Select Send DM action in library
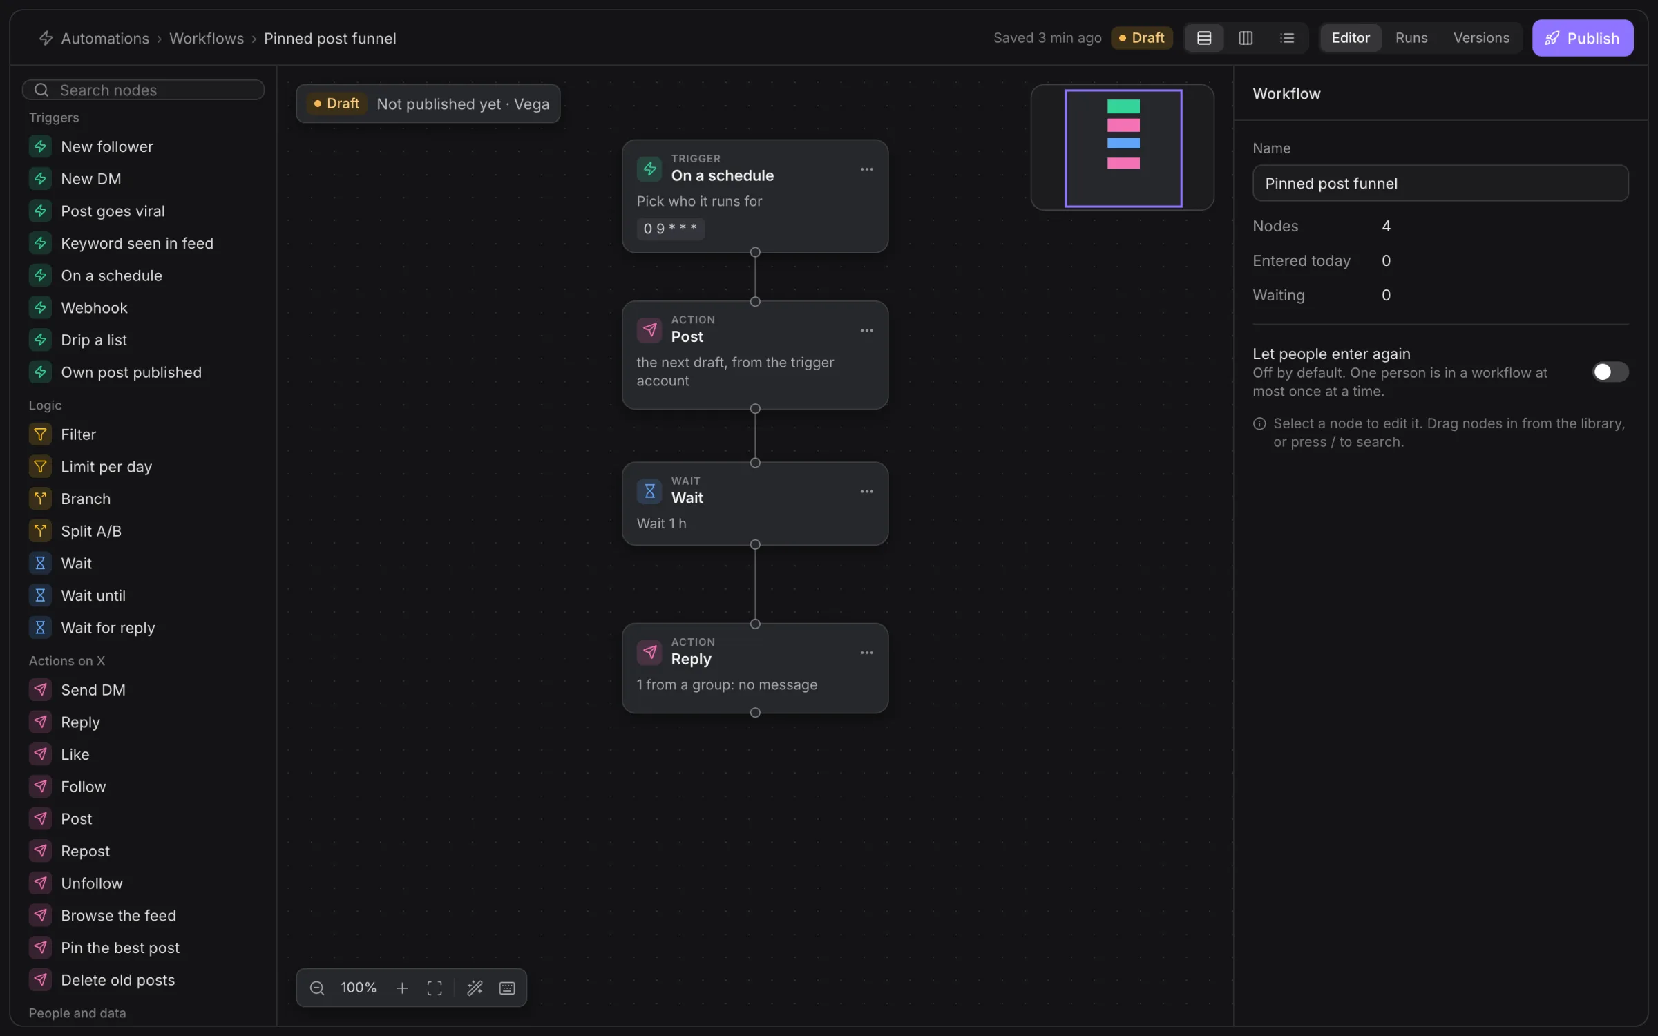Image resolution: width=1658 pixels, height=1036 pixels. [144, 690]
